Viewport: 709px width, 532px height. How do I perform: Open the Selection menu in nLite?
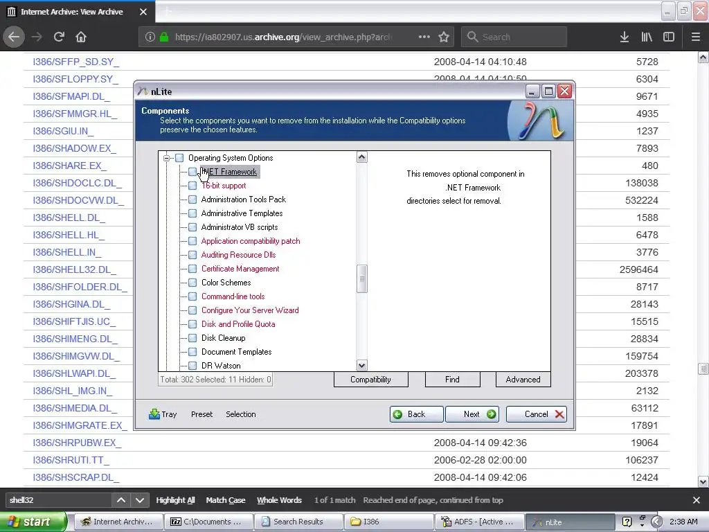(240, 414)
